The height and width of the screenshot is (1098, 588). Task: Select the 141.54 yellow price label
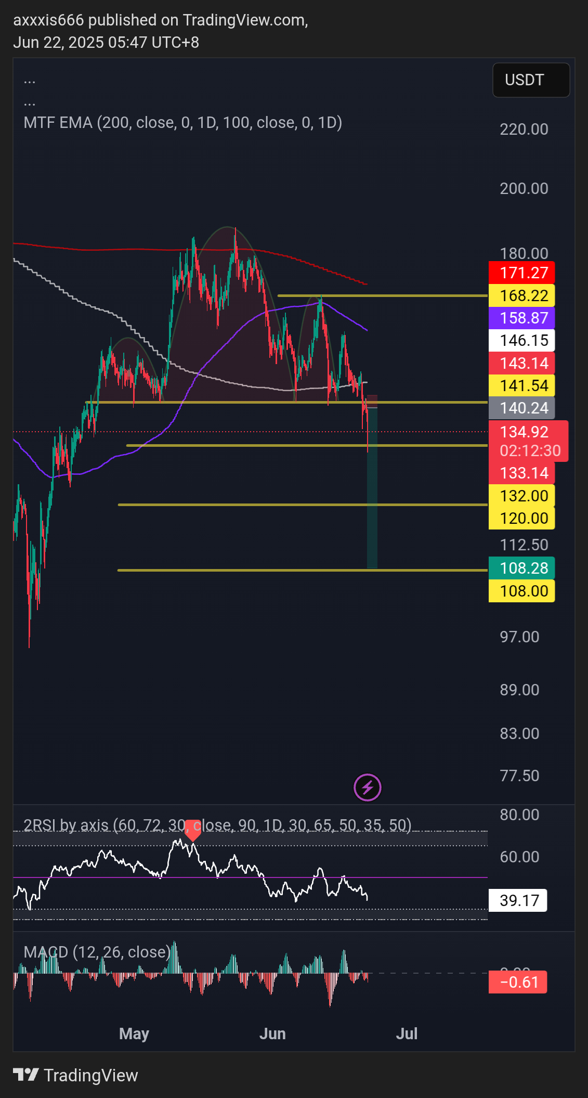[x=522, y=385]
